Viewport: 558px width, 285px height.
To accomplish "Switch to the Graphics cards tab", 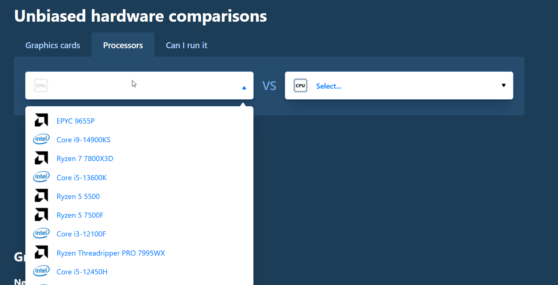I will pos(53,45).
